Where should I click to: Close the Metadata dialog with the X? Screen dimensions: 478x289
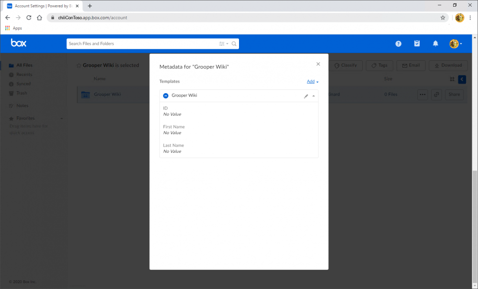click(318, 64)
